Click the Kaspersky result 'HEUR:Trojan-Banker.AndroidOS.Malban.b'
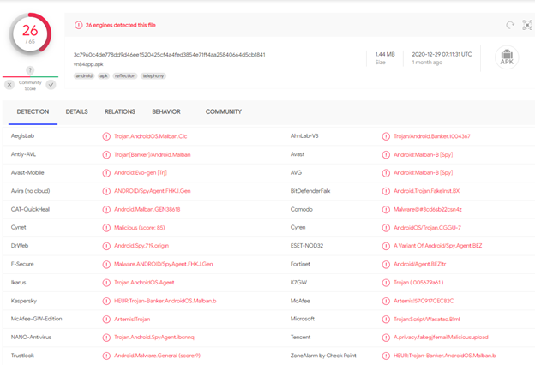Screen dimensions: 535x365 point(165,301)
